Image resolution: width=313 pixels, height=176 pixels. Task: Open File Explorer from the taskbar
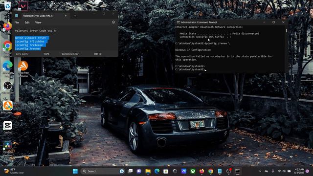(148, 171)
